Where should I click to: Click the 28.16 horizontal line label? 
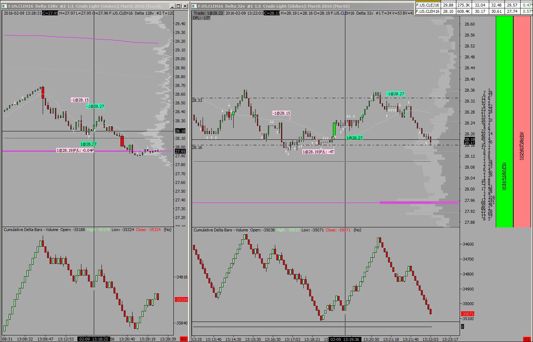[x=197, y=147]
